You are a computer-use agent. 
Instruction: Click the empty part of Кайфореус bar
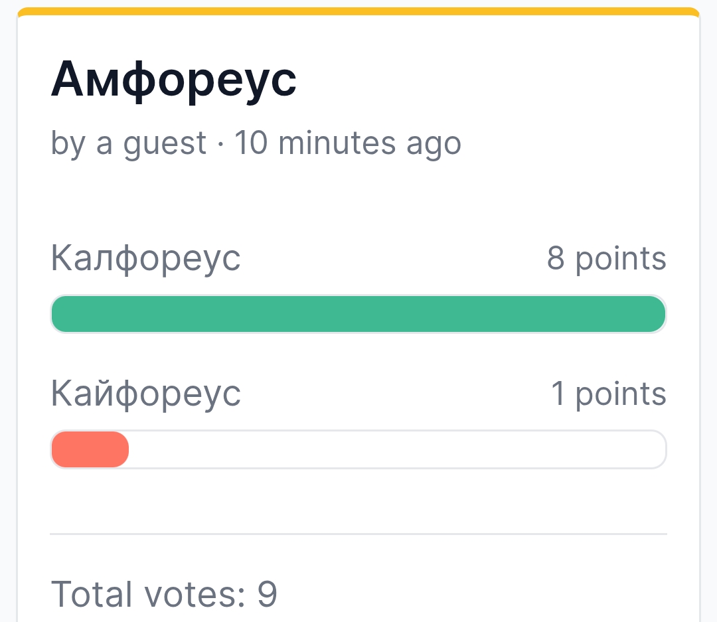point(397,449)
